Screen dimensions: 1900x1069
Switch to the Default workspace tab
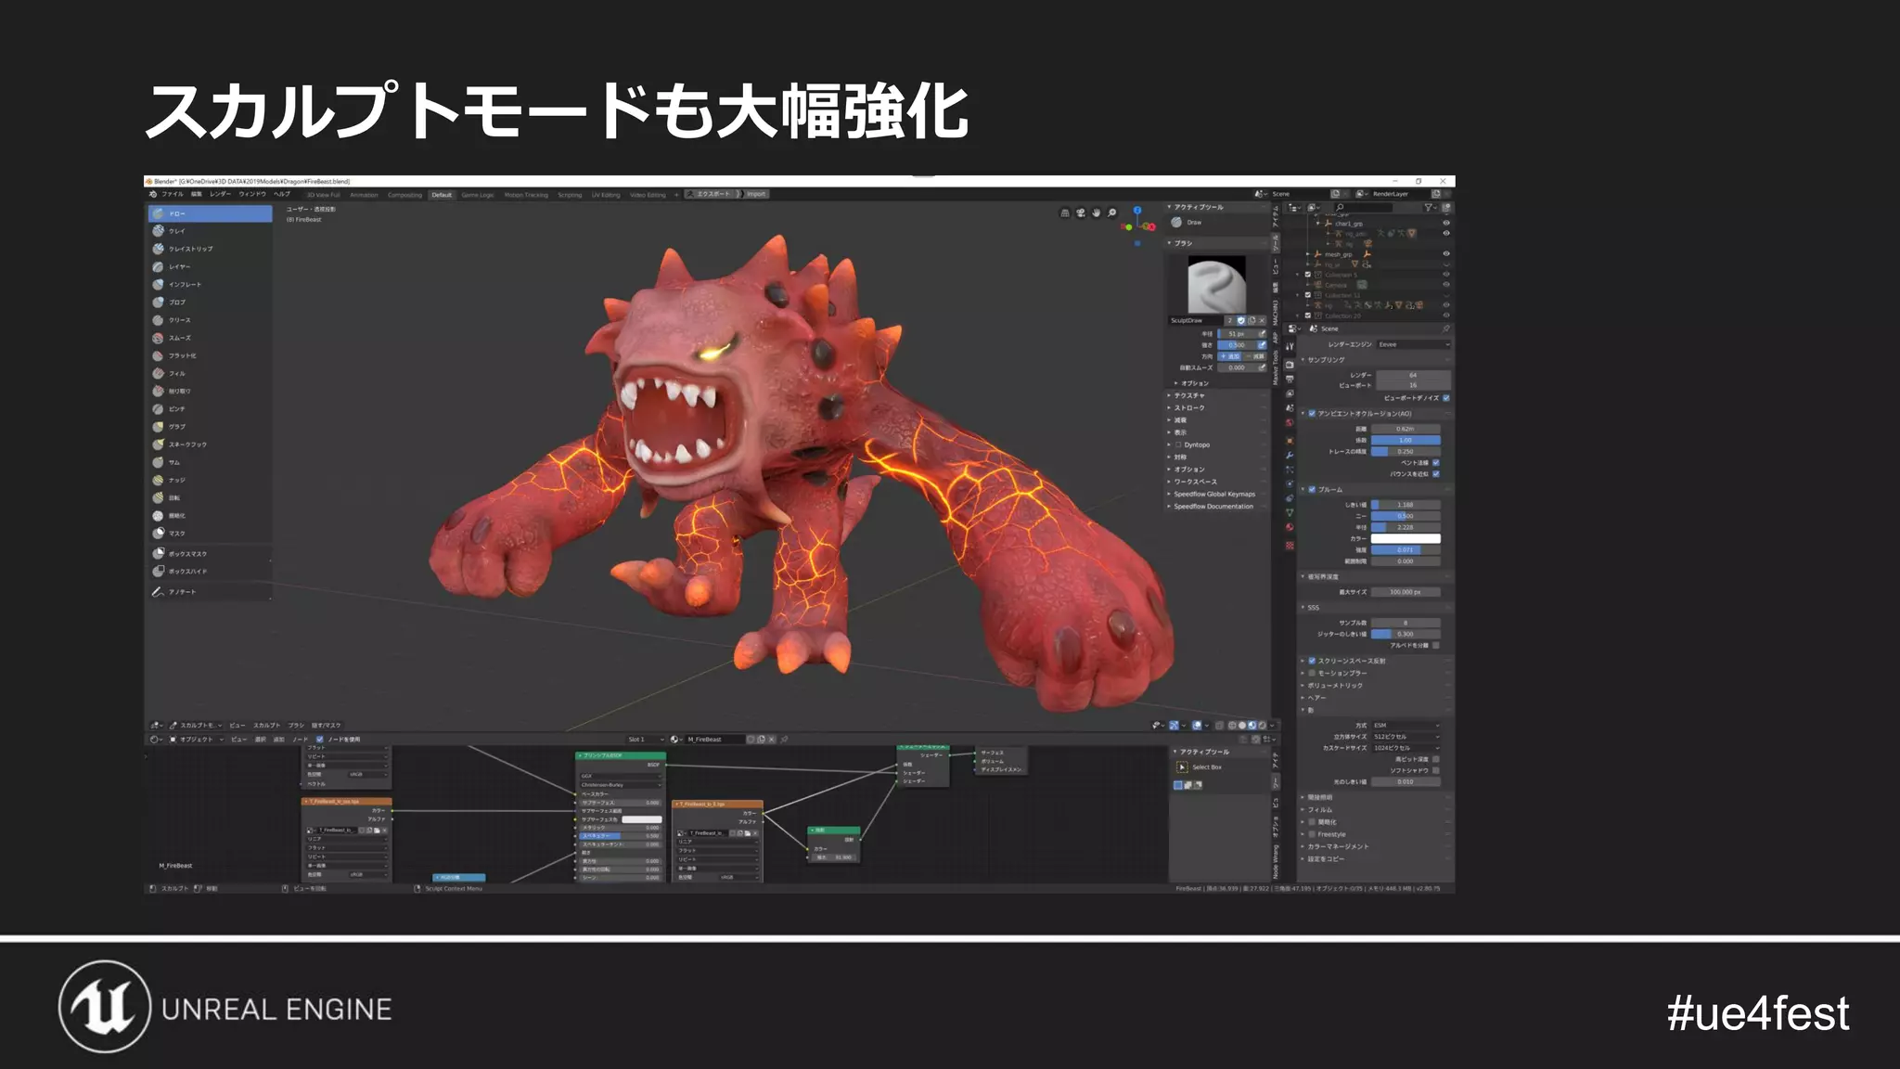pyautogui.click(x=442, y=195)
